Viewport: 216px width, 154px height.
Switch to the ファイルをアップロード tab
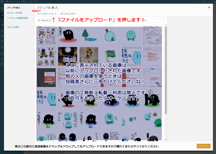click(x=47, y=14)
